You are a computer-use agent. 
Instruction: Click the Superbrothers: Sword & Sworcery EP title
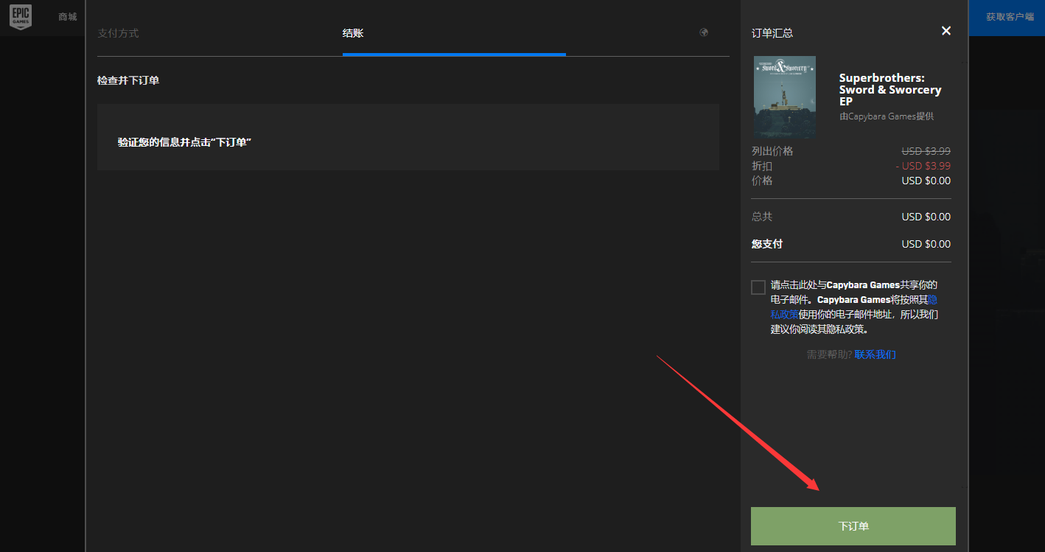point(890,90)
